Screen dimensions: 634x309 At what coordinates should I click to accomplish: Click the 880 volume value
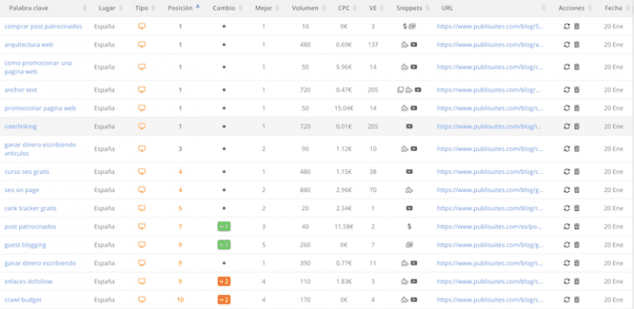click(x=305, y=190)
